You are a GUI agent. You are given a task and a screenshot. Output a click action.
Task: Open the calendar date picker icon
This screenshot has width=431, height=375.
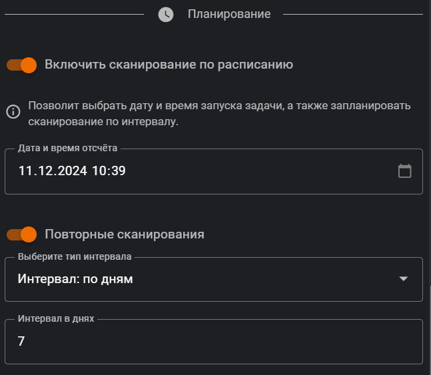click(x=404, y=171)
